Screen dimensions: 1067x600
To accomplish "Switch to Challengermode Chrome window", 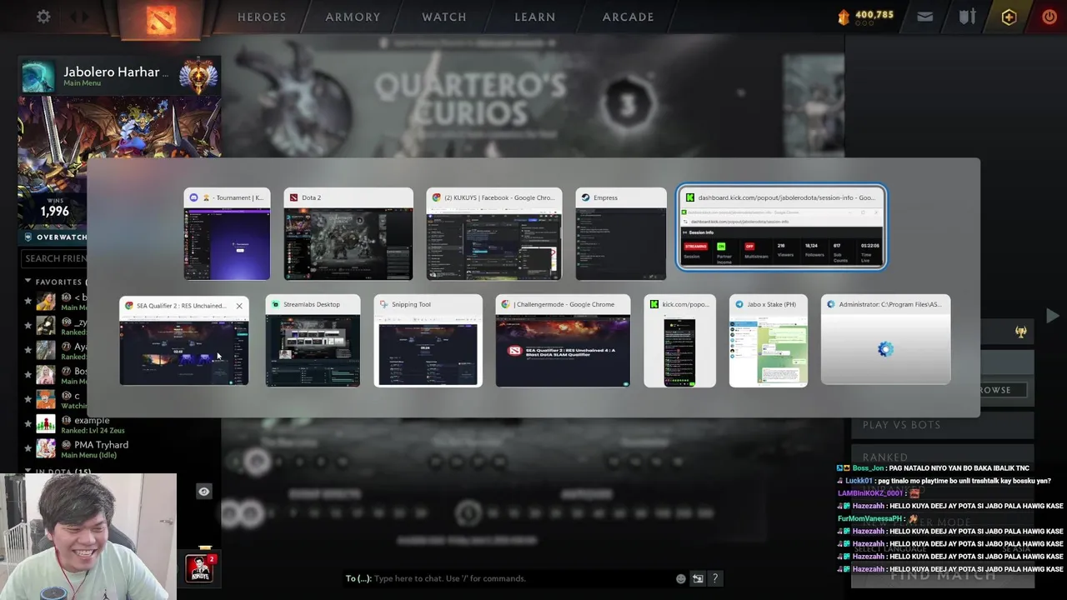I will (x=564, y=341).
